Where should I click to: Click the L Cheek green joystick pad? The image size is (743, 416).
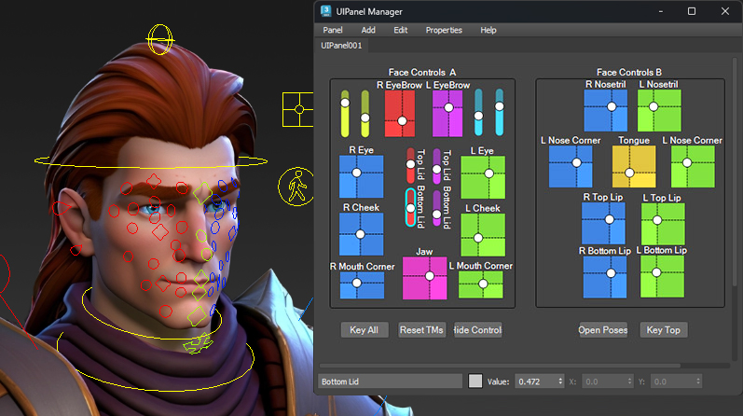pyautogui.click(x=483, y=235)
